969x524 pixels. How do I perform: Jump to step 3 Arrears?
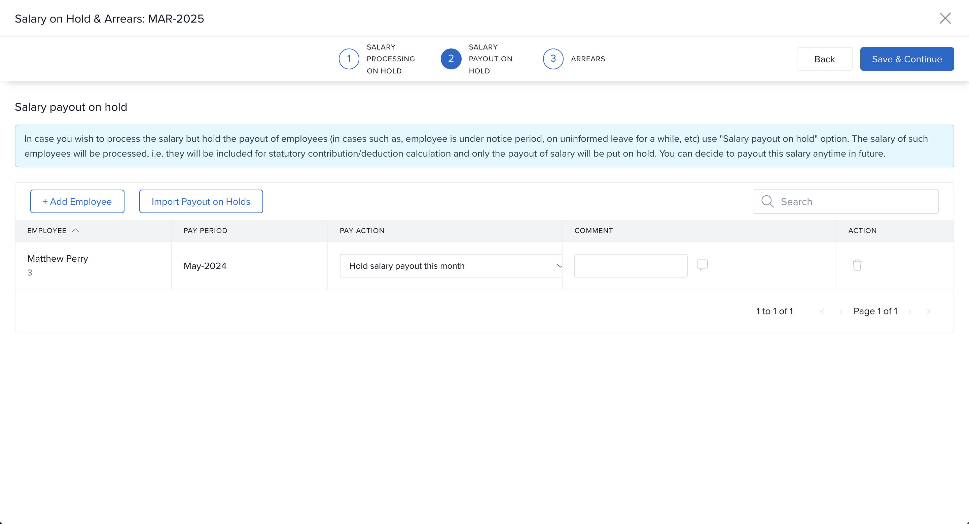pyautogui.click(x=553, y=59)
